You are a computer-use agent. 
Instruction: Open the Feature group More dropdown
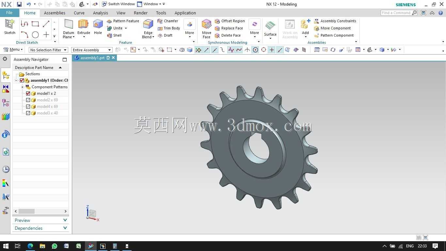pos(190,28)
